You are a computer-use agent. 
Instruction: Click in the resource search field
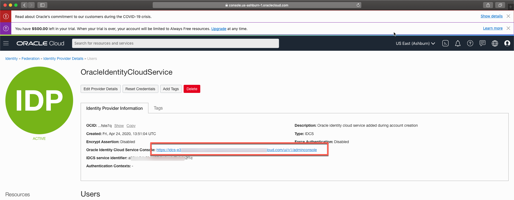[175, 43]
